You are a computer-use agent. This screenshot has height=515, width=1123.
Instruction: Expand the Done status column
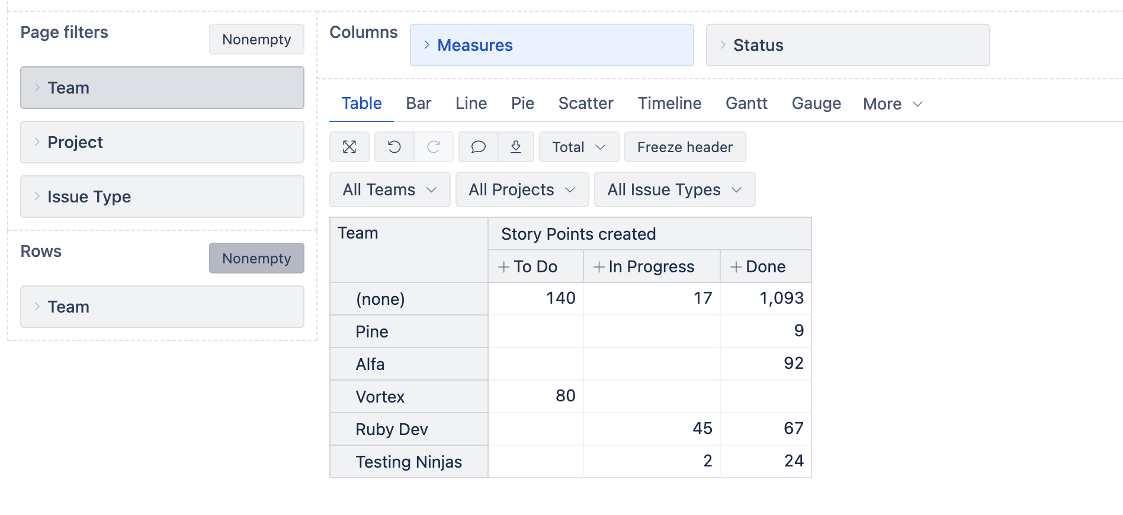[736, 267]
